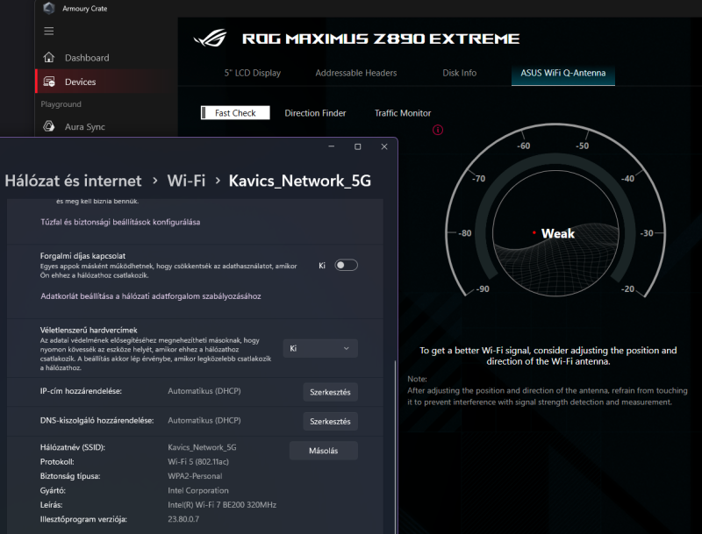The height and width of the screenshot is (534, 702).
Task: Click the Intel Corporation manufacturer value
Action: 198,490
